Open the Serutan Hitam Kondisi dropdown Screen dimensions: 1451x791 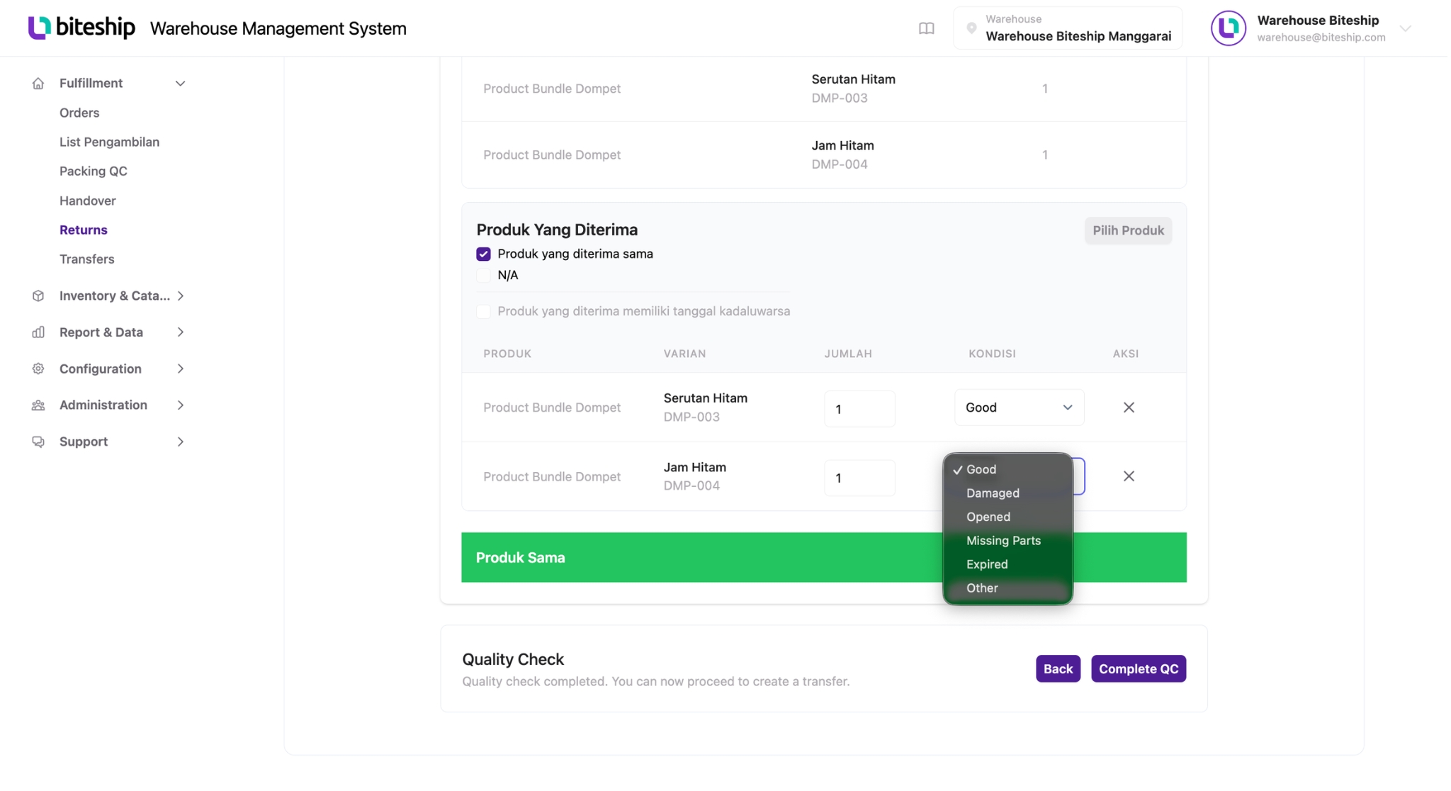[1019, 408]
